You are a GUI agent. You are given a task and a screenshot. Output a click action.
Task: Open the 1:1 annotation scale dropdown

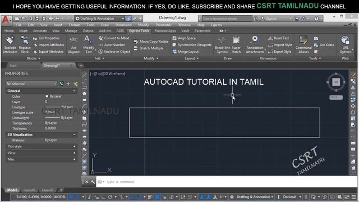223,197
